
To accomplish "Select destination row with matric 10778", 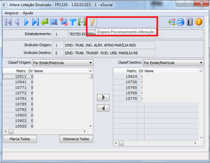I will [x=156, y=98].
